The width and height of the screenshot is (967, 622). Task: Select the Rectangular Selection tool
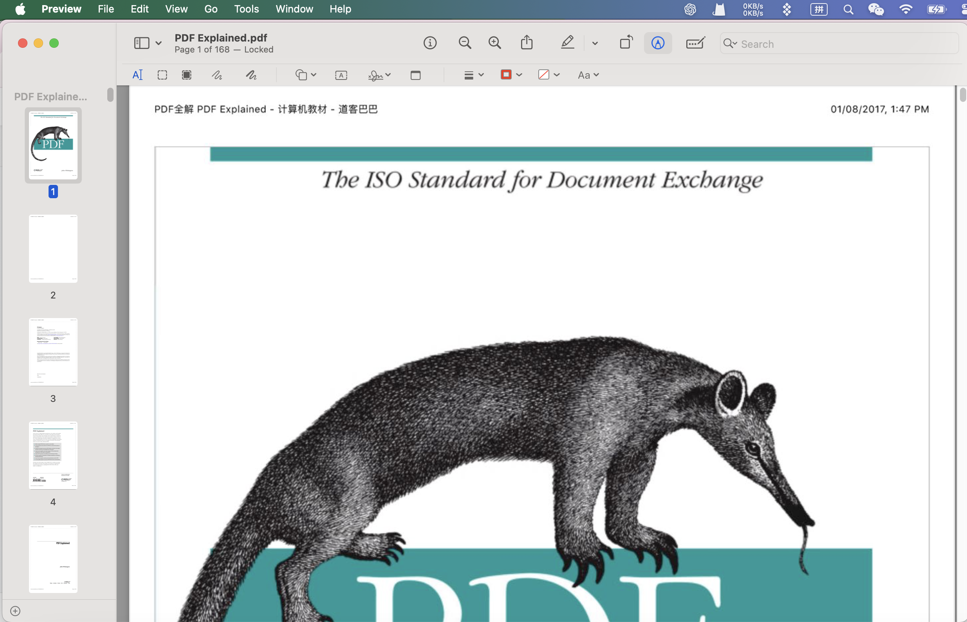[162, 75]
